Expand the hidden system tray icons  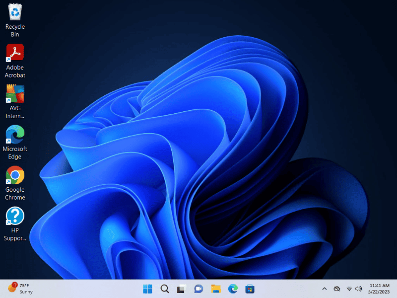(325, 289)
